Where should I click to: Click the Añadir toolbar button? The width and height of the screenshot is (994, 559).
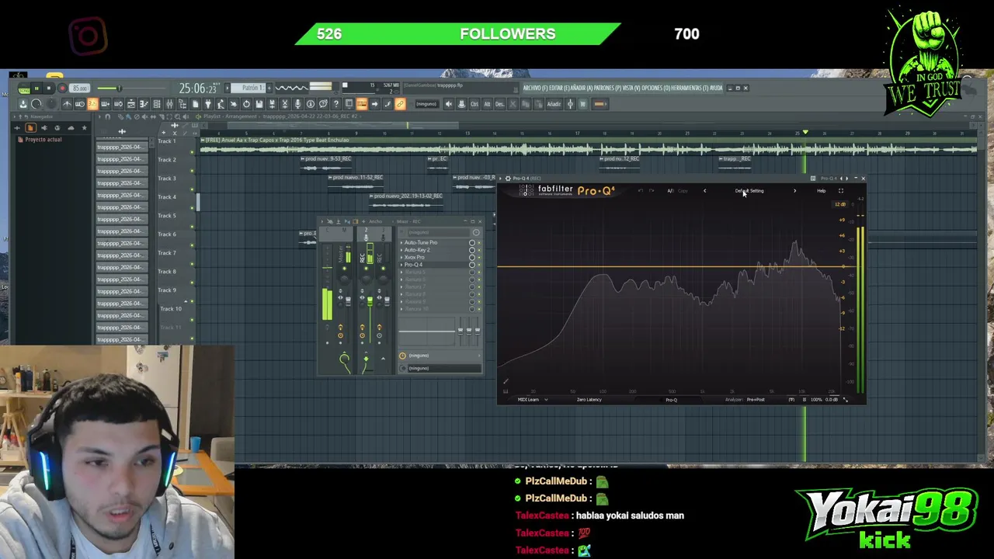(554, 104)
